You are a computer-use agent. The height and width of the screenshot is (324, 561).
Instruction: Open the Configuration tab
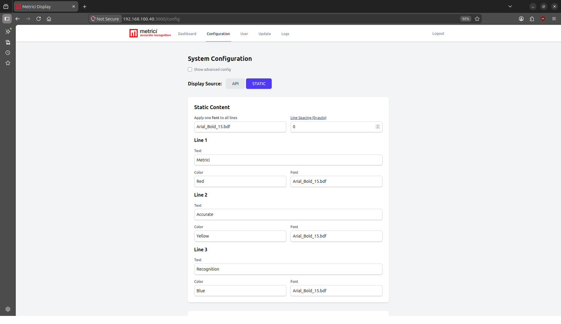[x=218, y=34]
